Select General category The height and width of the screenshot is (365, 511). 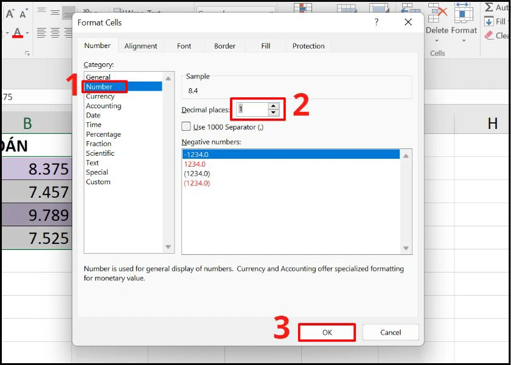point(123,77)
